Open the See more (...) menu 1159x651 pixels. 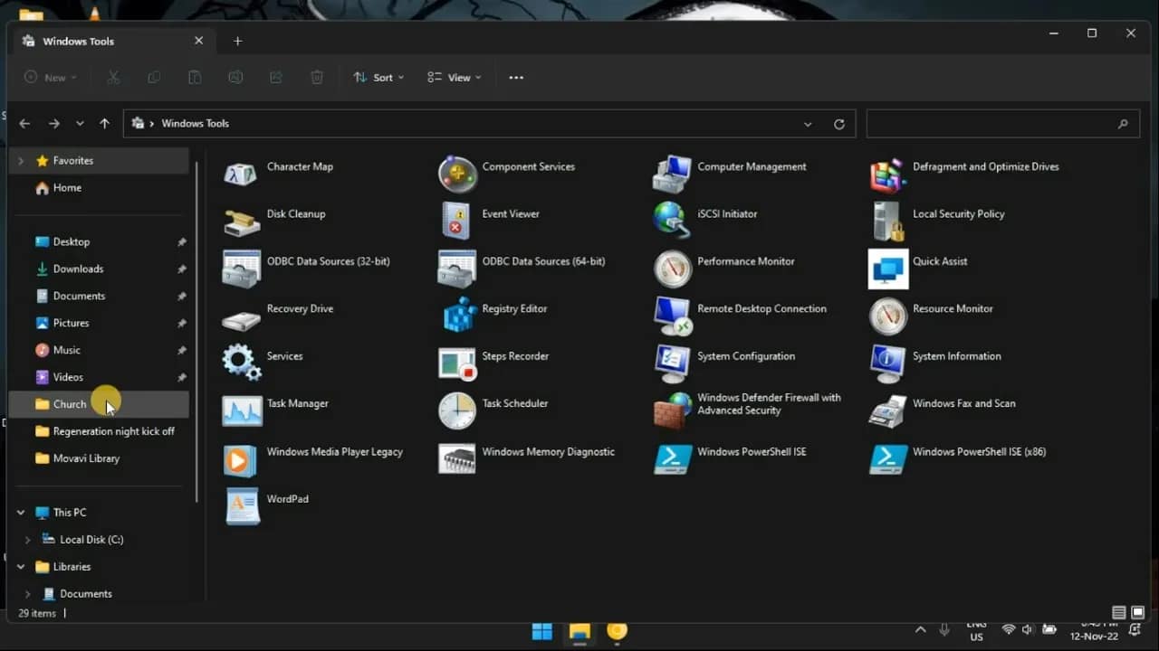(x=516, y=77)
